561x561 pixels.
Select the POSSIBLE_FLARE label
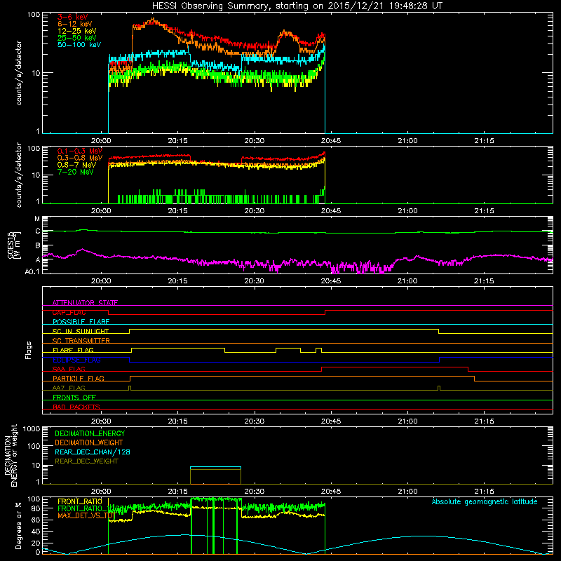click(81, 322)
